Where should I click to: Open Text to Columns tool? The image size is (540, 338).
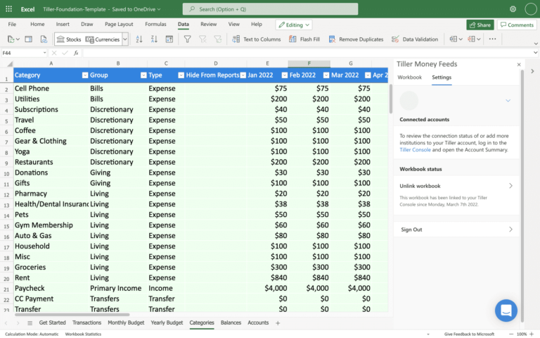point(256,39)
